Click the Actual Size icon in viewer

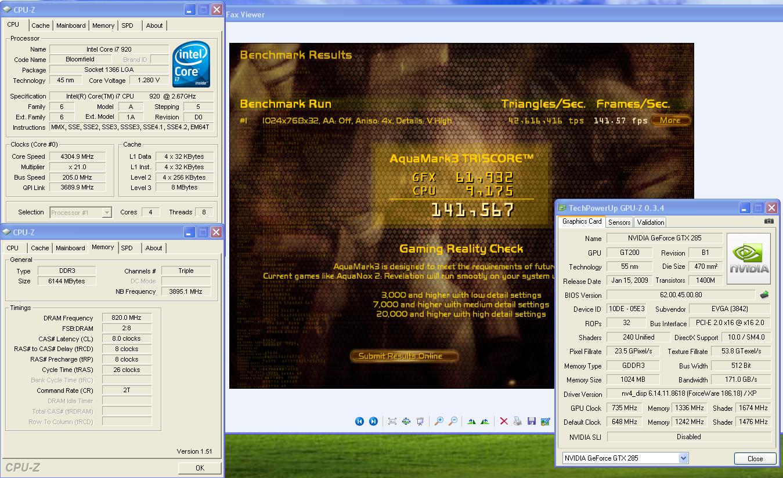[x=406, y=421]
